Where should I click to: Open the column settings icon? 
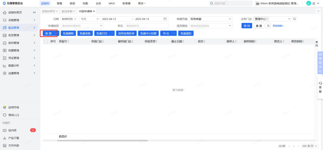[317, 43]
